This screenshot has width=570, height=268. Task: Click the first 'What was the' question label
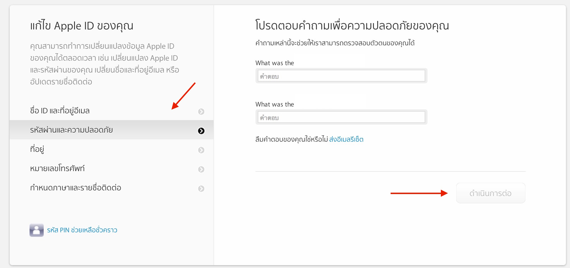pyautogui.click(x=274, y=63)
